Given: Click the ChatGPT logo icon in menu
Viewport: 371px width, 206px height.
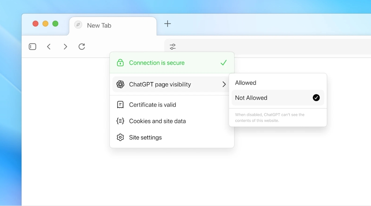Looking at the screenshot, I should click(120, 84).
